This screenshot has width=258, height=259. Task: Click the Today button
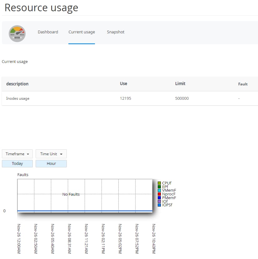point(17,163)
